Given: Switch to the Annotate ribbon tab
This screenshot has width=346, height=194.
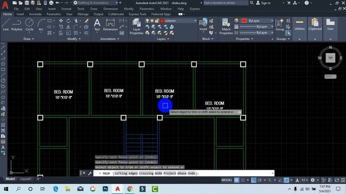Looking at the screenshot, I should click(x=35, y=14).
